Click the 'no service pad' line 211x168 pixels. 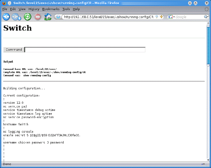[x=15, y=106]
